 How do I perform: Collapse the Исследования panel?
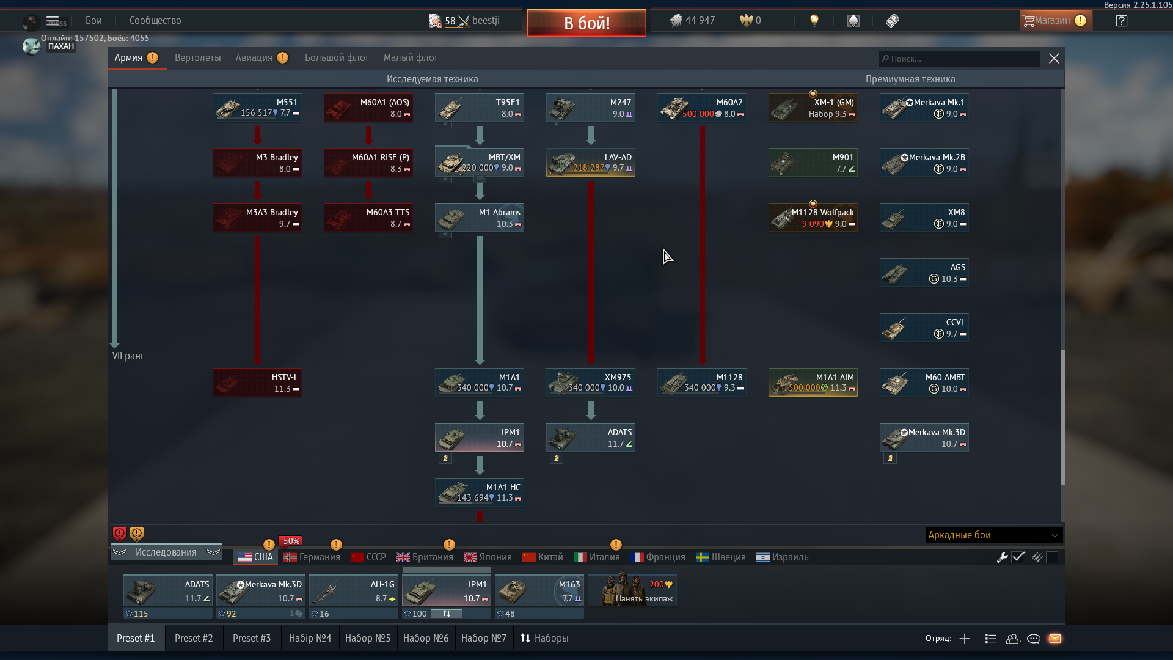[x=166, y=552]
